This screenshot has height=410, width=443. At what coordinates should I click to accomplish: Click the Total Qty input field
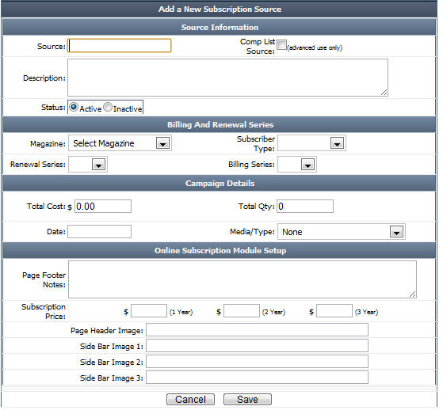pos(305,207)
